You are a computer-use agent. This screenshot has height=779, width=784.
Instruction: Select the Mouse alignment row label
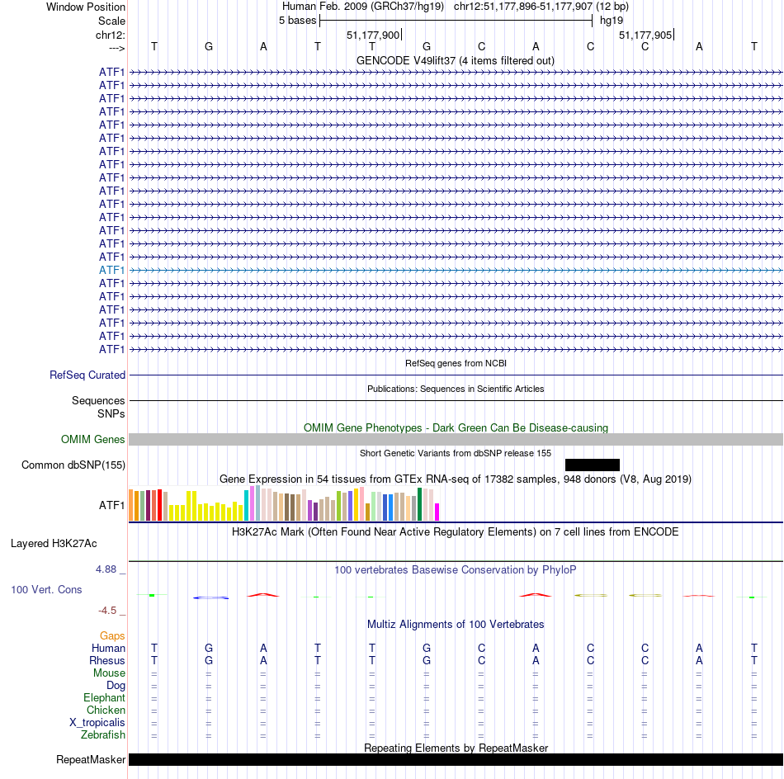(x=109, y=673)
